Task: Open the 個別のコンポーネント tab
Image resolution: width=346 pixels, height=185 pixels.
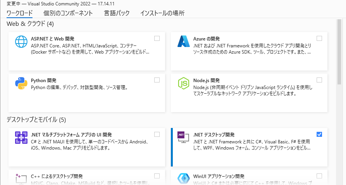Action: click(x=68, y=13)
